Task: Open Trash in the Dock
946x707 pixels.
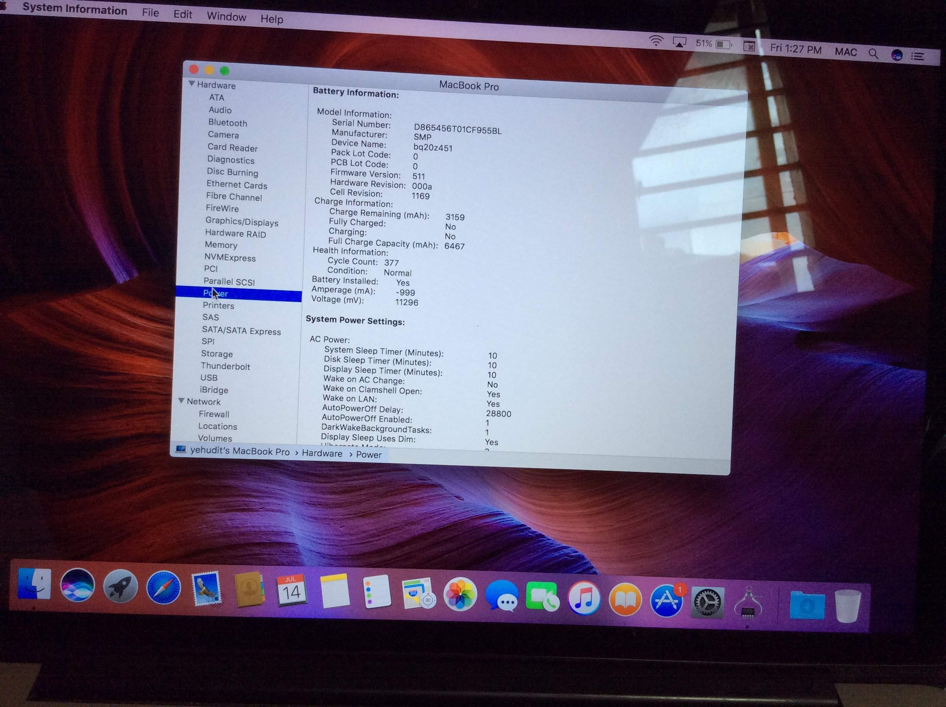Action: click(847, 606)
